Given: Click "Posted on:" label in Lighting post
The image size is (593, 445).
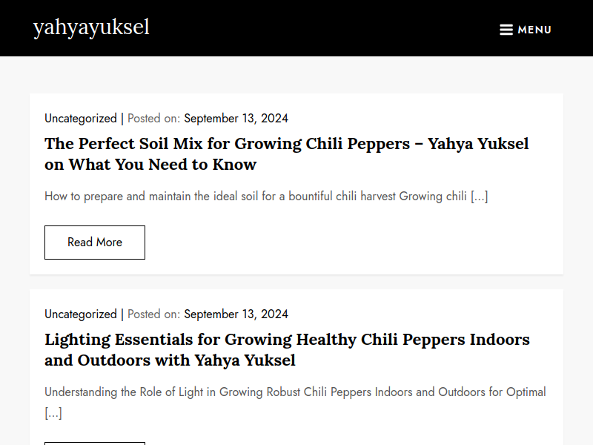Looking at the screenshot, I should coord(153,314).
